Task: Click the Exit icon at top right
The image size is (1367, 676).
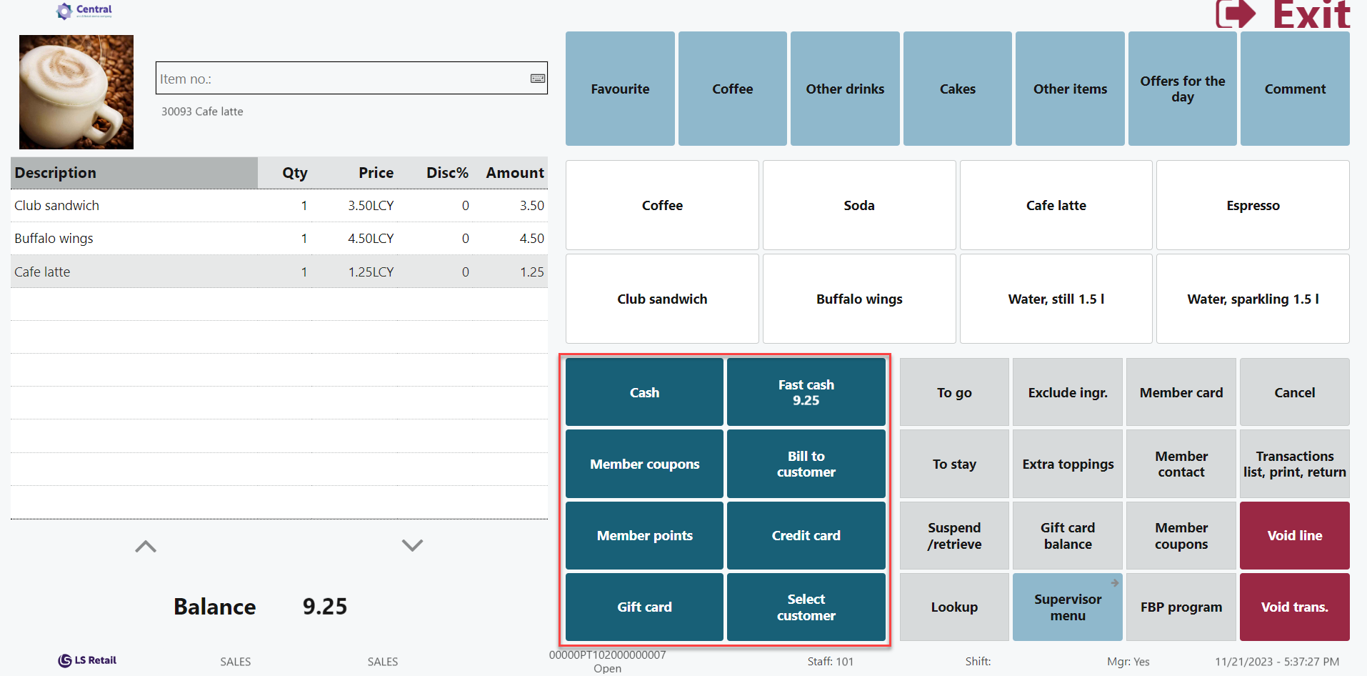Action: pos(1236,14)
